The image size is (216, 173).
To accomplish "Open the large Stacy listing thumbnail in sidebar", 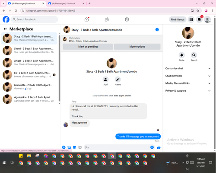I will pos(188,33).
